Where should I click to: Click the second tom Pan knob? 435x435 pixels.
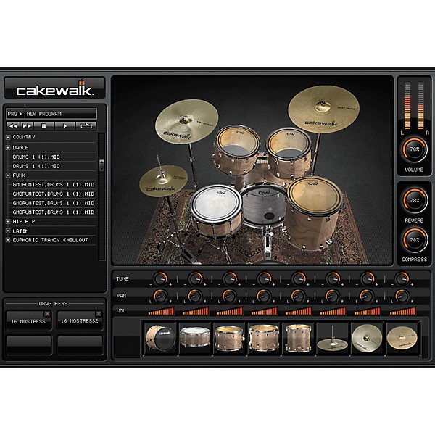(264, 297)
